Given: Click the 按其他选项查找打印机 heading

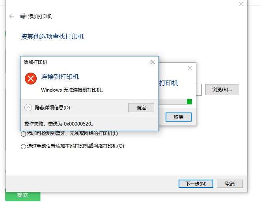Looking at the screenshot, I should (52, 36).
